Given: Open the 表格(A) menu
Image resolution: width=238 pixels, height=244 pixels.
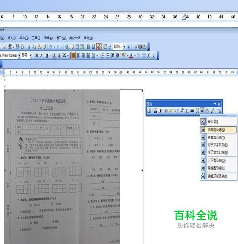Looking at the screenshot, I should click(x=48, y=38).
